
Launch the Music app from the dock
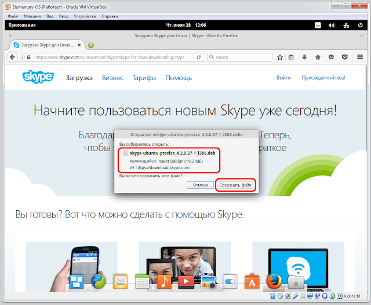pyautogui.click(x=164, y=282)
